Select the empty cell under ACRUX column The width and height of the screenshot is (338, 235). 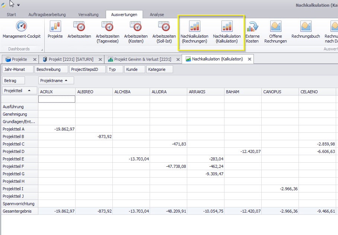point(57,99)
